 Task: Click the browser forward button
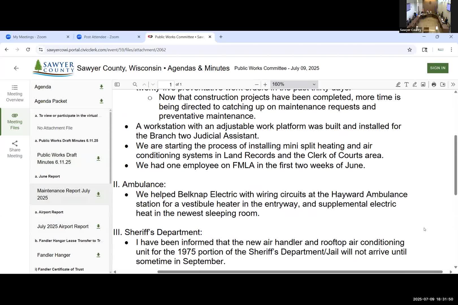pos(17,50)
